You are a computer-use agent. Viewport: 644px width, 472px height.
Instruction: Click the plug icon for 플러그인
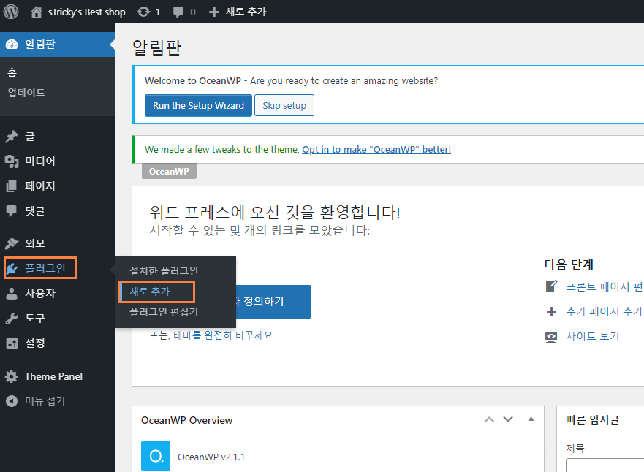coord(12,268)
